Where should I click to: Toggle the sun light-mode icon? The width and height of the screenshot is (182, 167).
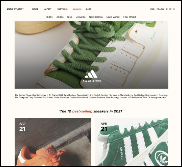coord(167,9)
